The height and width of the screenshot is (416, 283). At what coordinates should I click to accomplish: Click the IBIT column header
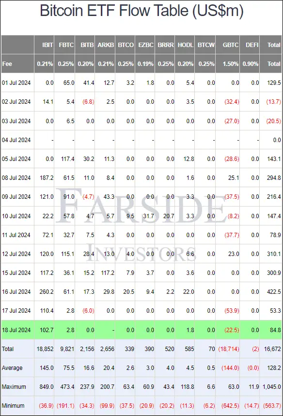coord(47,45)
